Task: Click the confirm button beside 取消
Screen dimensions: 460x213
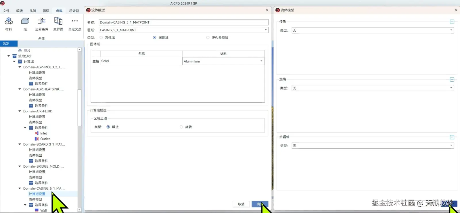Action: (x=260, y=204)
